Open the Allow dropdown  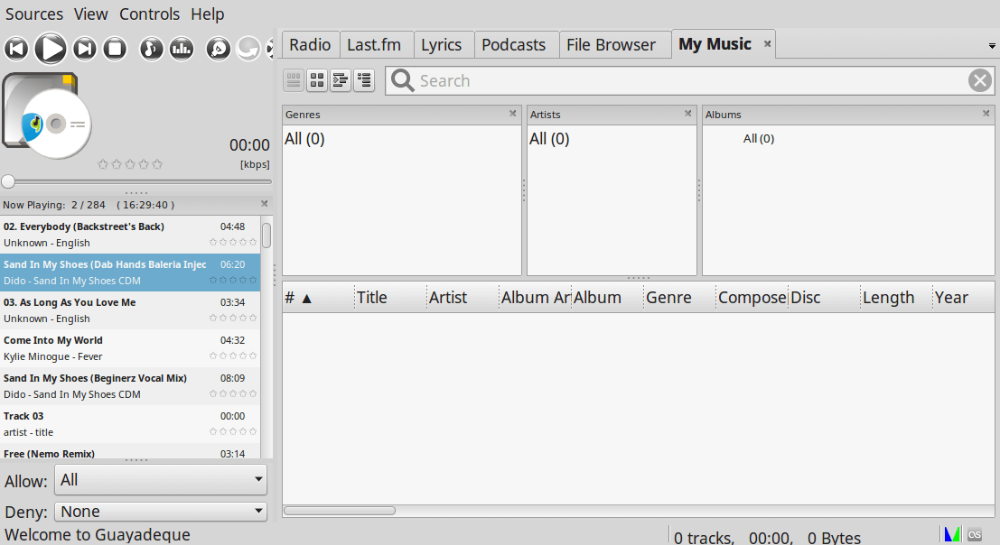point(161,480)
